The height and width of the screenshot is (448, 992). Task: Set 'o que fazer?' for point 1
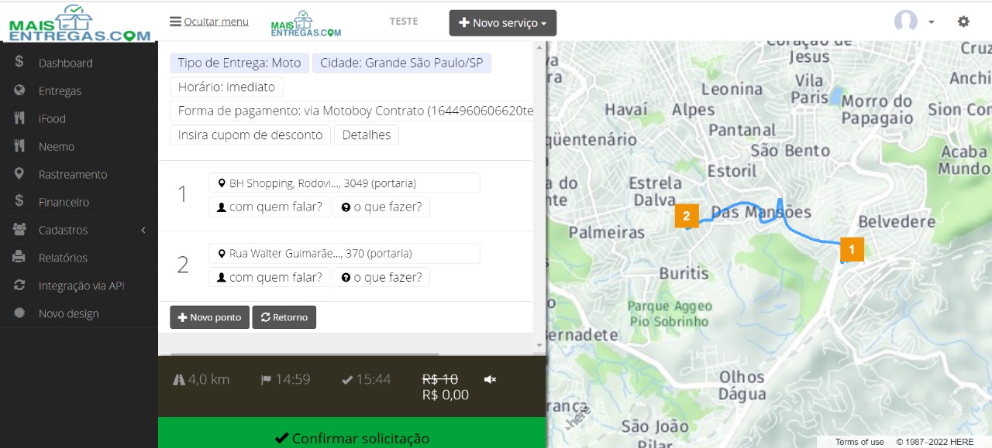pos(381,207)
